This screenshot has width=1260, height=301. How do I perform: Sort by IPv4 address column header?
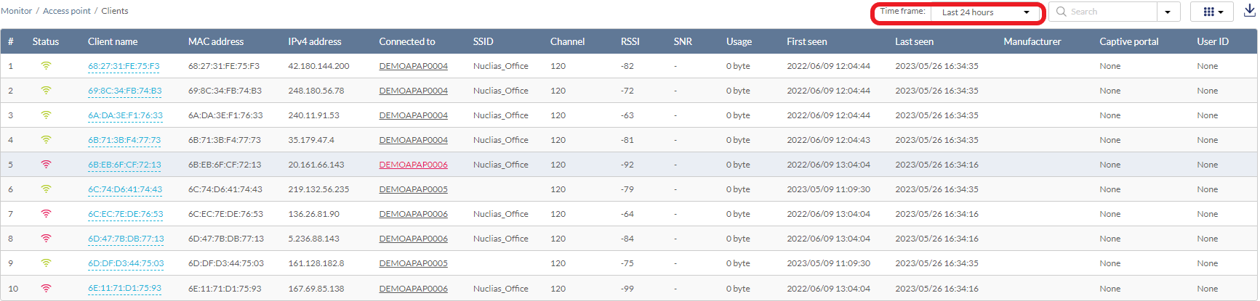pyautogui.click(x=314, y=41)
